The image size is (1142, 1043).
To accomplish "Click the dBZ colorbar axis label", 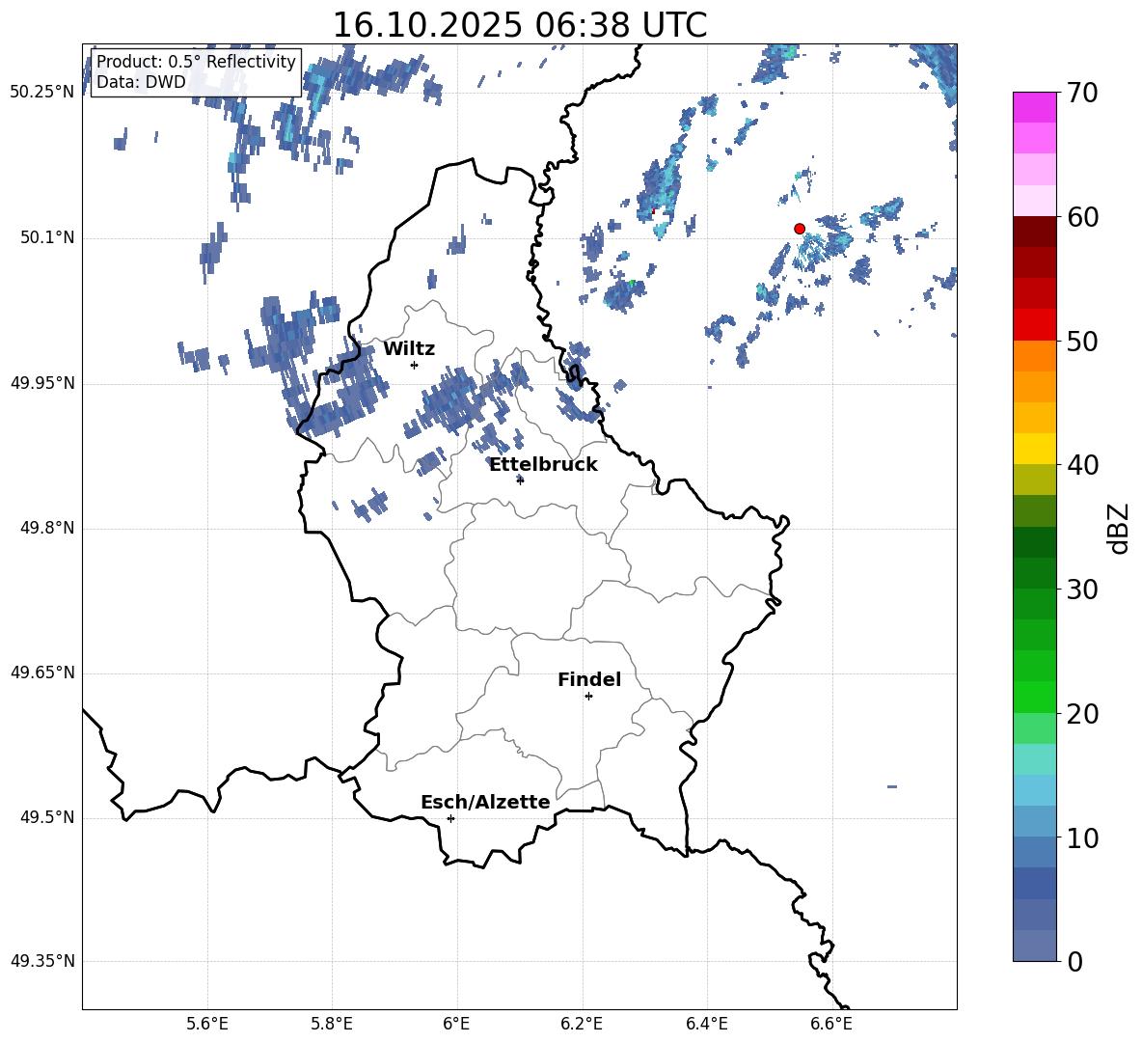I will tap(1119, 529).
